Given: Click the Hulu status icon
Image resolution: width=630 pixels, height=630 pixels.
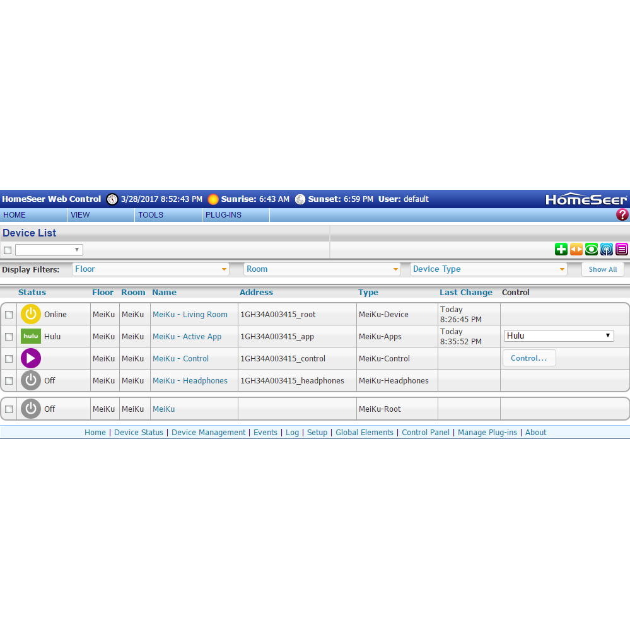Looking at the screenshot, I should pyautogui.click(x=30, y=336).
